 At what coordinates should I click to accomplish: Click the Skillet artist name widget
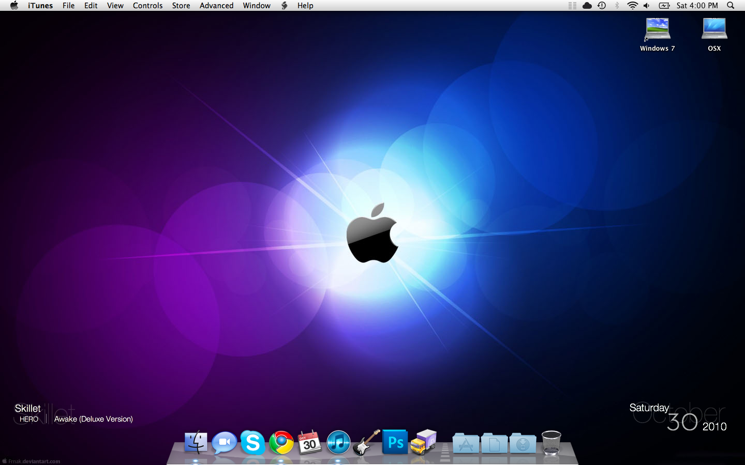click(x=27, y=408)
